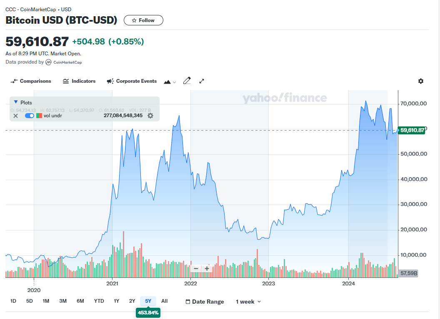Viewport: 440px width, 319px height.
Task: Click the Bitcoin USD (BTC-USD) heading
Action: coord(61,20)
